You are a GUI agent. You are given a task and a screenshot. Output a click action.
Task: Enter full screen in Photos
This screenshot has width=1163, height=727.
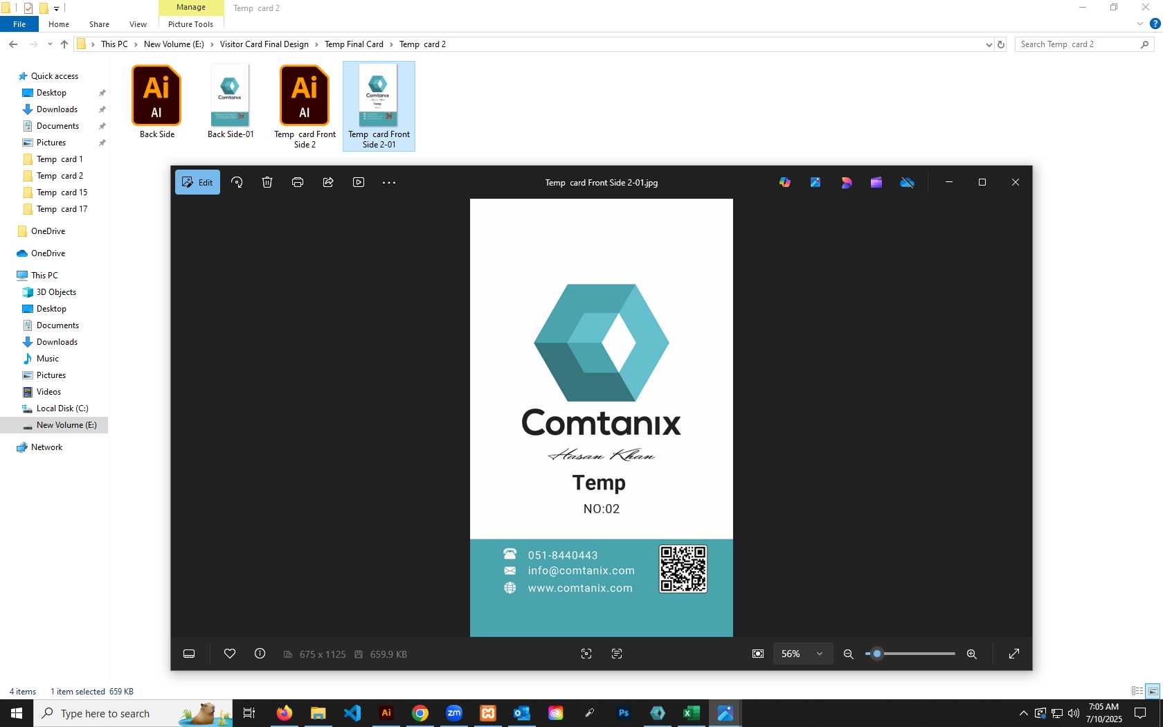click(x=1014, y=654)
